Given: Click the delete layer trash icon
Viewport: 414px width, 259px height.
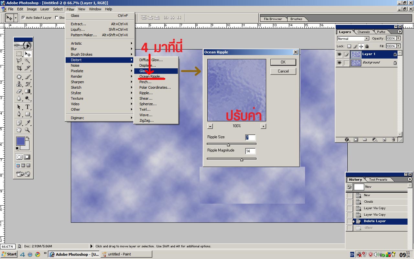Looking at the screenshot, I should (x=393, y=140).
